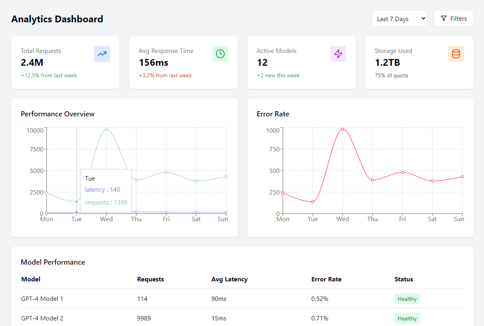Click the trending-up icon on Total Requests card
This screenshot has width=484, height=326.
(x=102, y=54)
